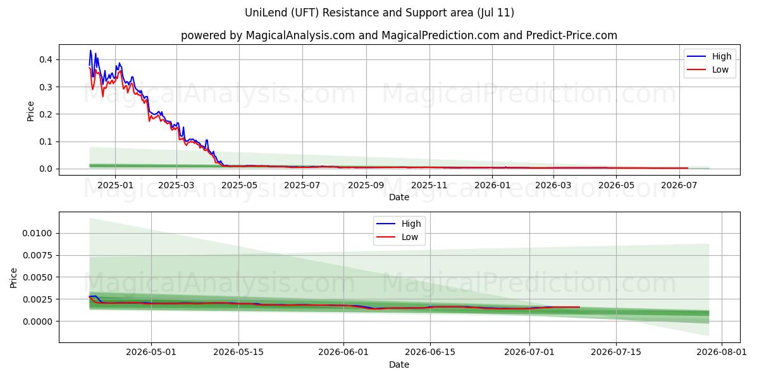Click the lower chart x-axis label '2026-05-15'
The image size is (759, 379).
[x=238, y=352]
